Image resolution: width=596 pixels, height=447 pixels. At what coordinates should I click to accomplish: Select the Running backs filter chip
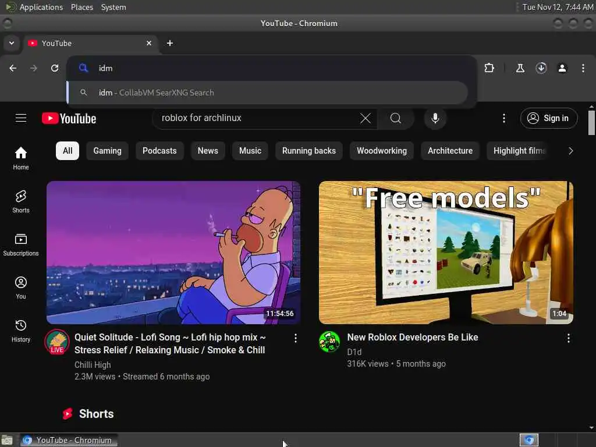(309, 151)
